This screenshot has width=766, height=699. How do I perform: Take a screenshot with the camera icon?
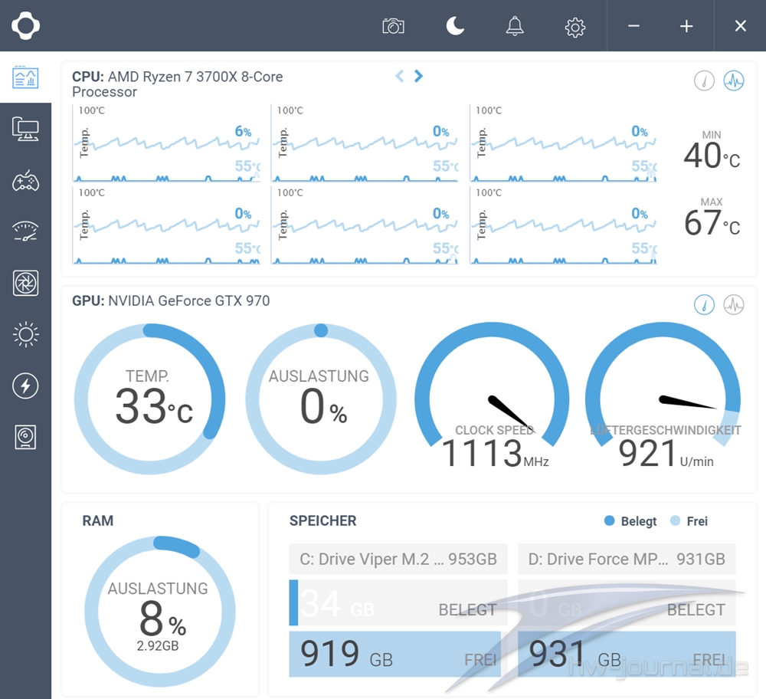click(x=393, y=26)
